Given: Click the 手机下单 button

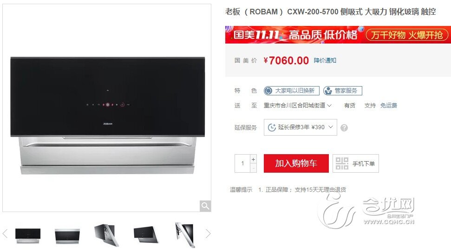Looking at the screenshot, I should coord(355,163).
